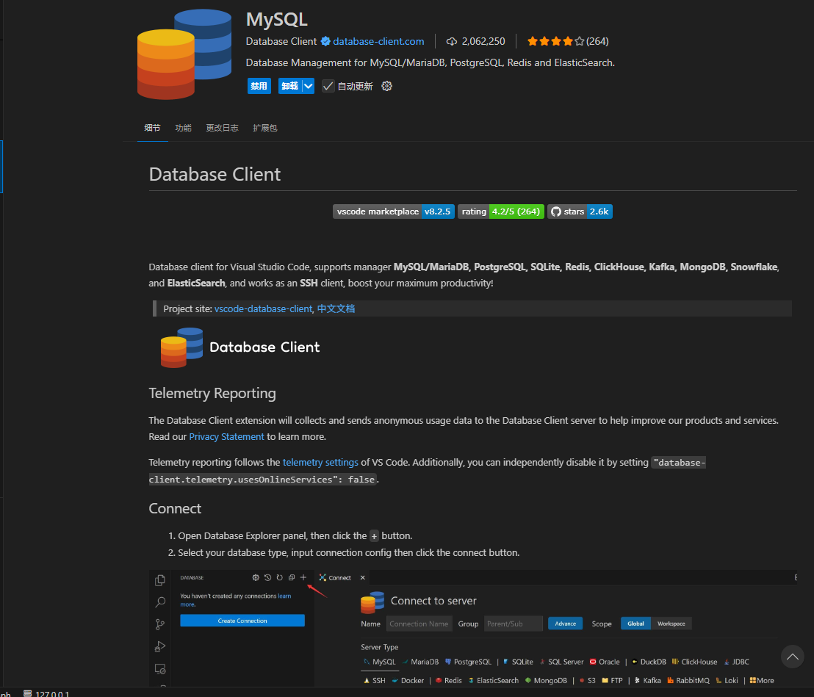
Task: Click the Telemetry Reporting heading
Action: coord(212,394)
